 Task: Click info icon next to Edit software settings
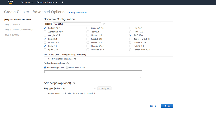coord(67,63)
